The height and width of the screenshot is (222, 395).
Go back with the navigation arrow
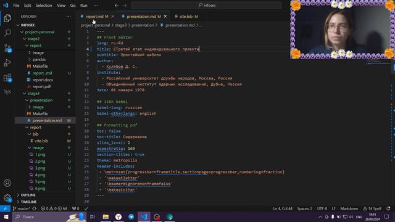pos(117,6)
